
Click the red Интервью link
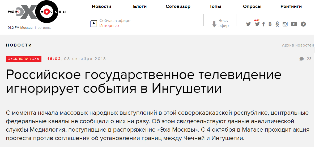(x=109, y=26)
